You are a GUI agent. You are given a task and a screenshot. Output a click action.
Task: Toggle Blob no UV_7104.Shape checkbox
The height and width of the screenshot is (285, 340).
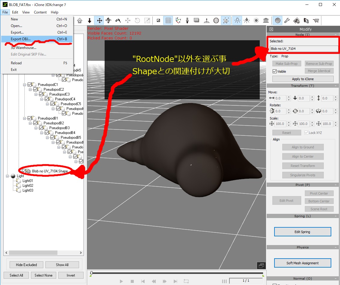click(24, 171)
